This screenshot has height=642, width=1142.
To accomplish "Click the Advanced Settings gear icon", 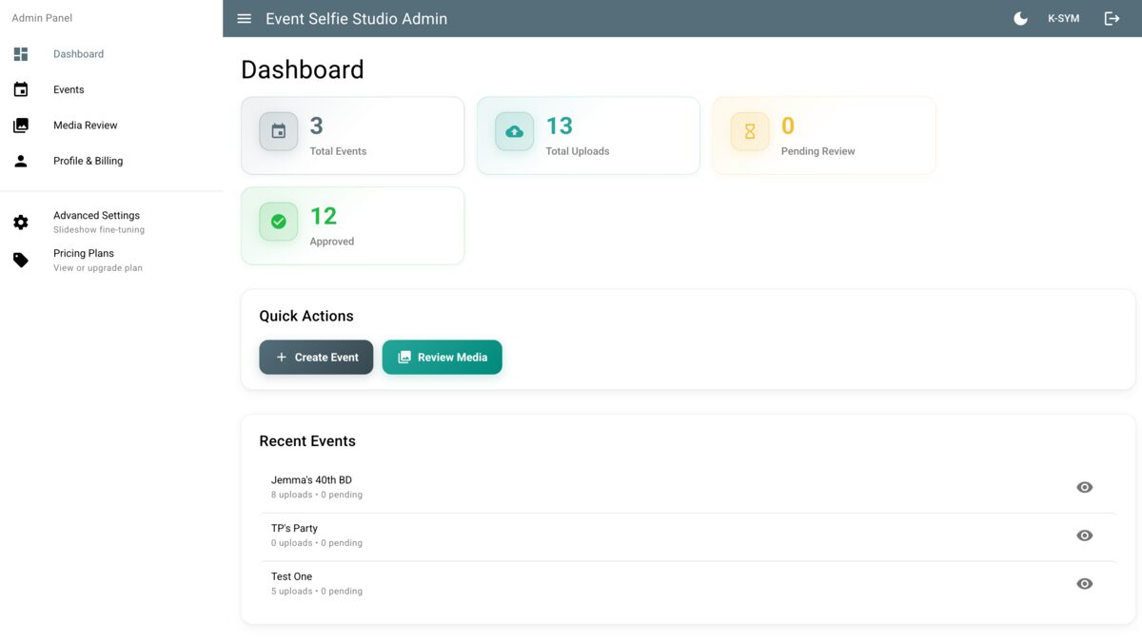I will pyautogui.click(x=20, y=222).
